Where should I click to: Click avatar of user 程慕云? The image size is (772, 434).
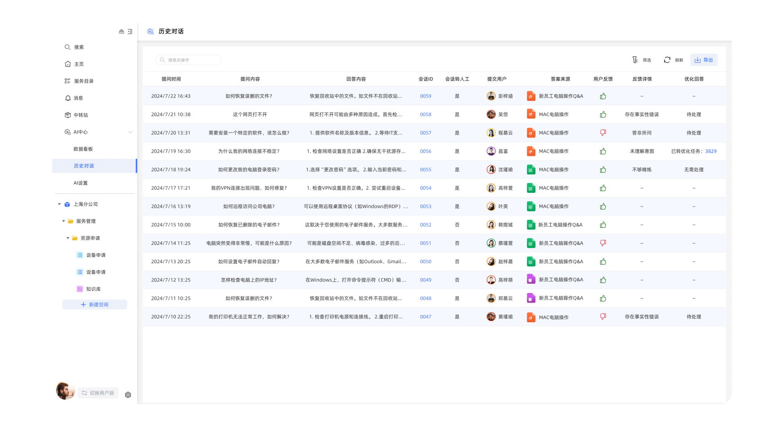coord(491,133)
